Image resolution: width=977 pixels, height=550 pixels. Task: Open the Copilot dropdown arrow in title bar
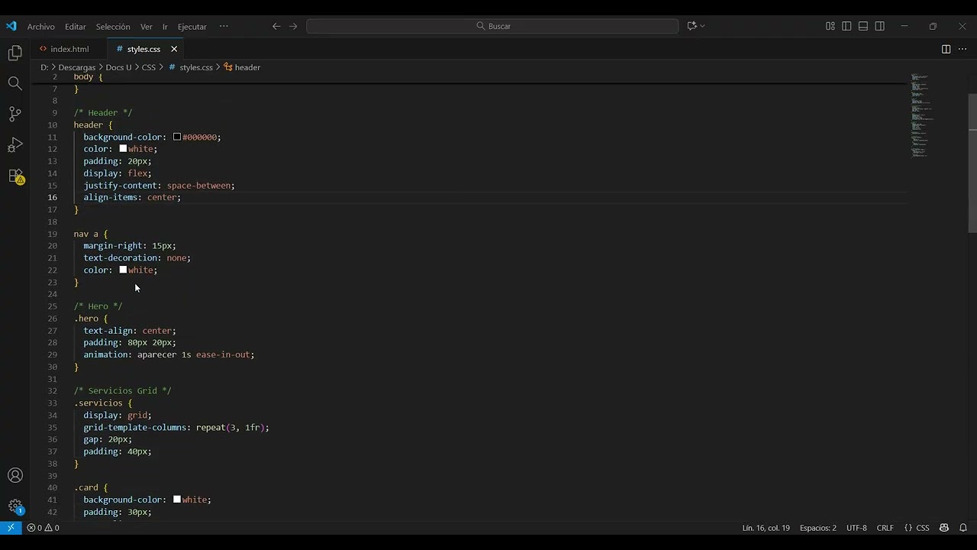click(702, 26)
